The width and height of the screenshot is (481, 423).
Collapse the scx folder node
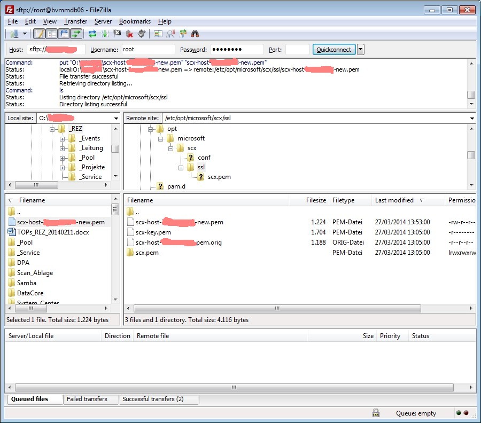click(170, 148)
